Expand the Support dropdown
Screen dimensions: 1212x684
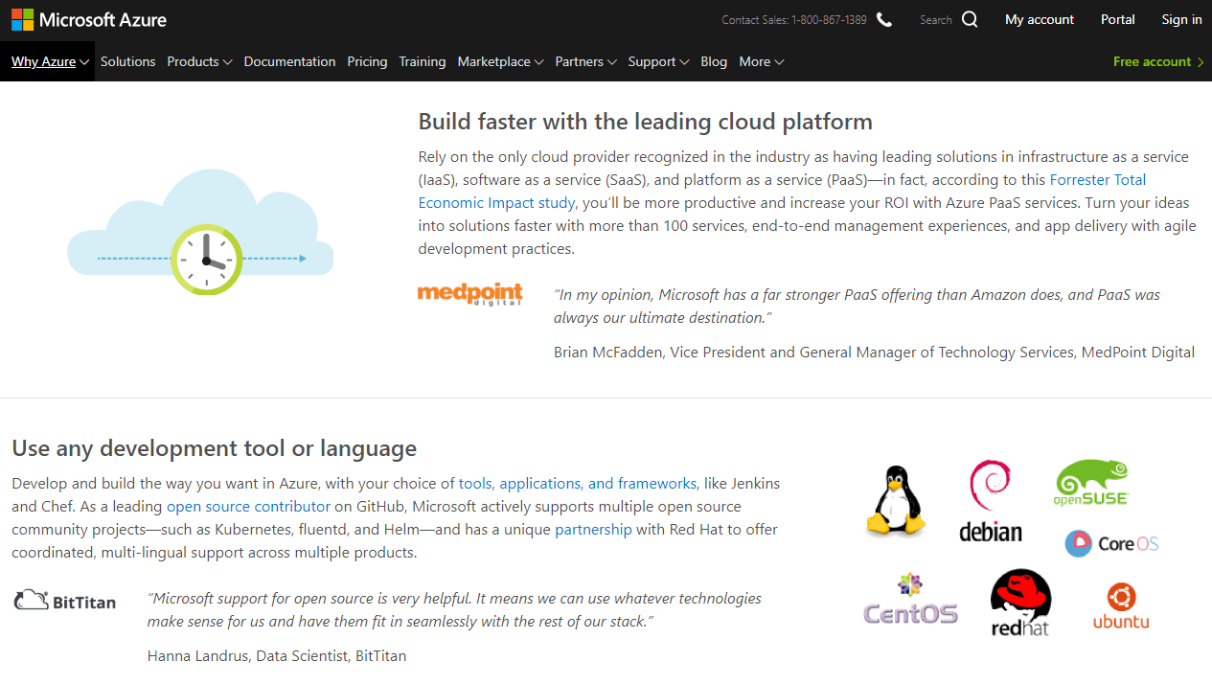pyautogui.click(x=658, y=61)
